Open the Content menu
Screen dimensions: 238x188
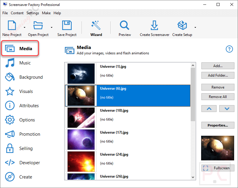[17, 13]
